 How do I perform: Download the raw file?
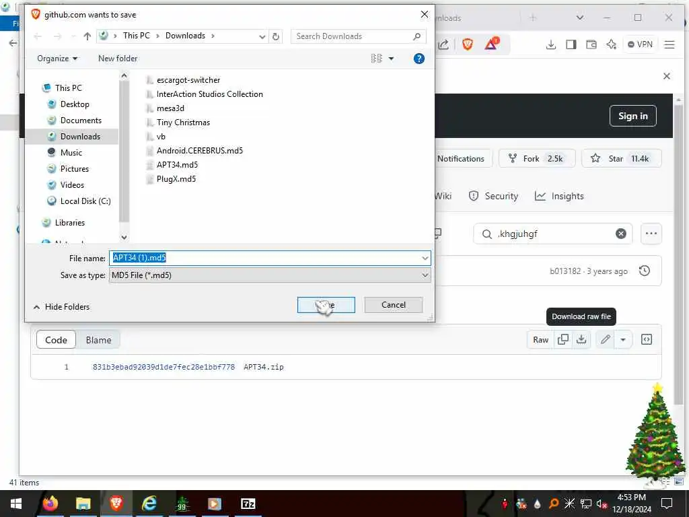(581, 339)
